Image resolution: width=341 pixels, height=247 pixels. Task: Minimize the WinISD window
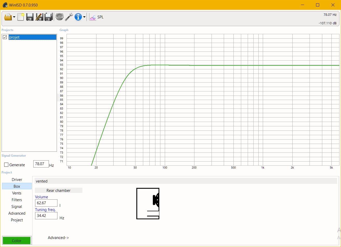302,5
